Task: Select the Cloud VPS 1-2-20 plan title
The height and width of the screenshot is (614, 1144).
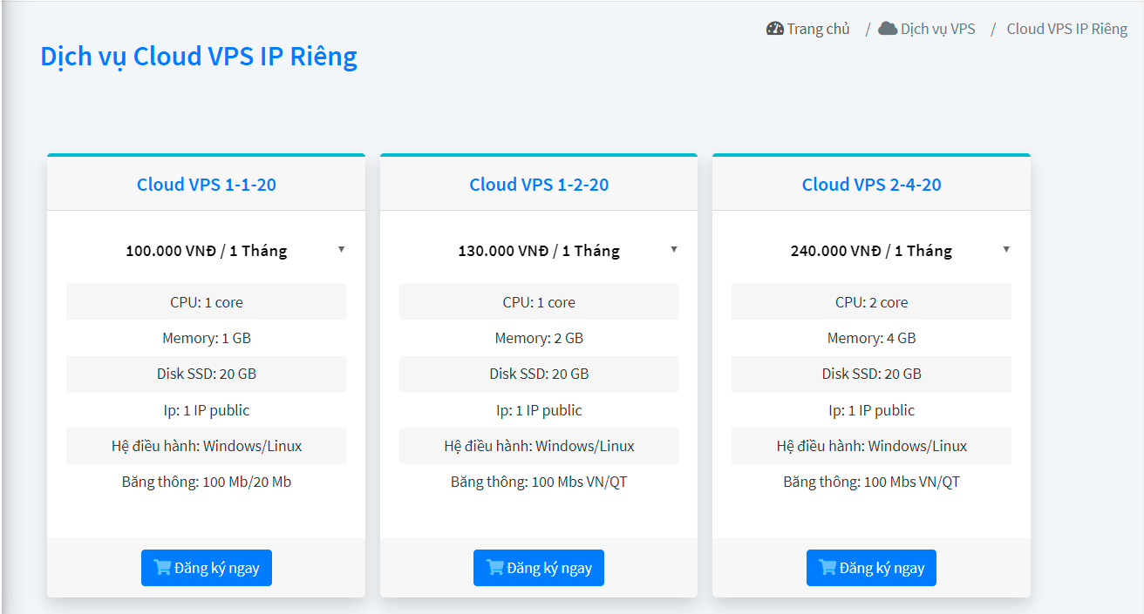Action: pos(539,185)
